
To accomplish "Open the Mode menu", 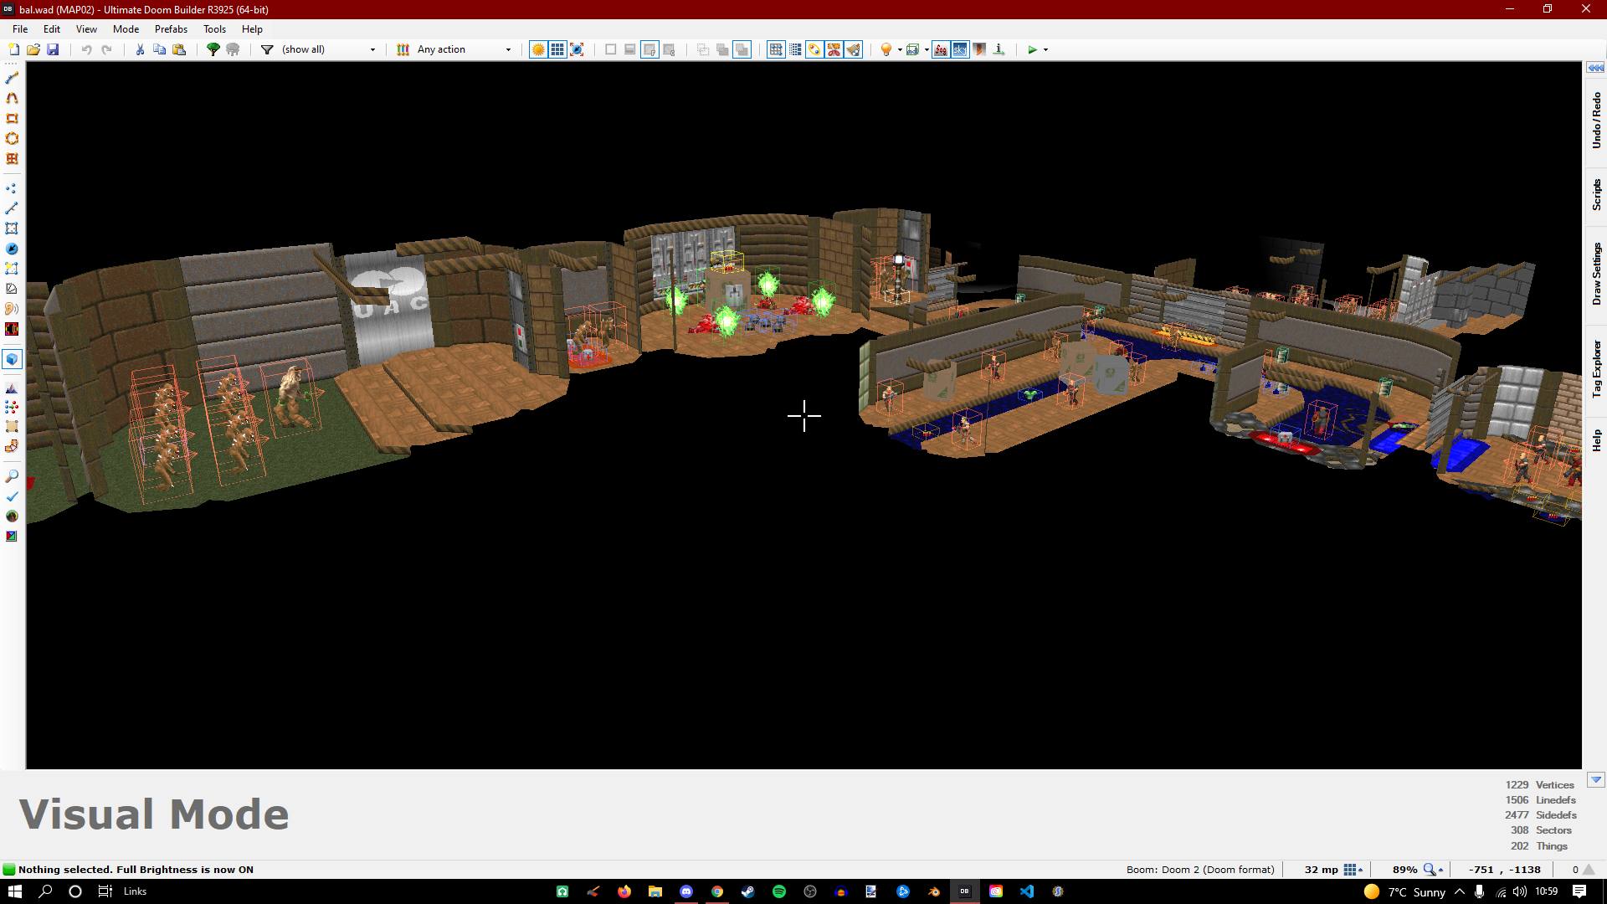I will (x=126, y=28).
